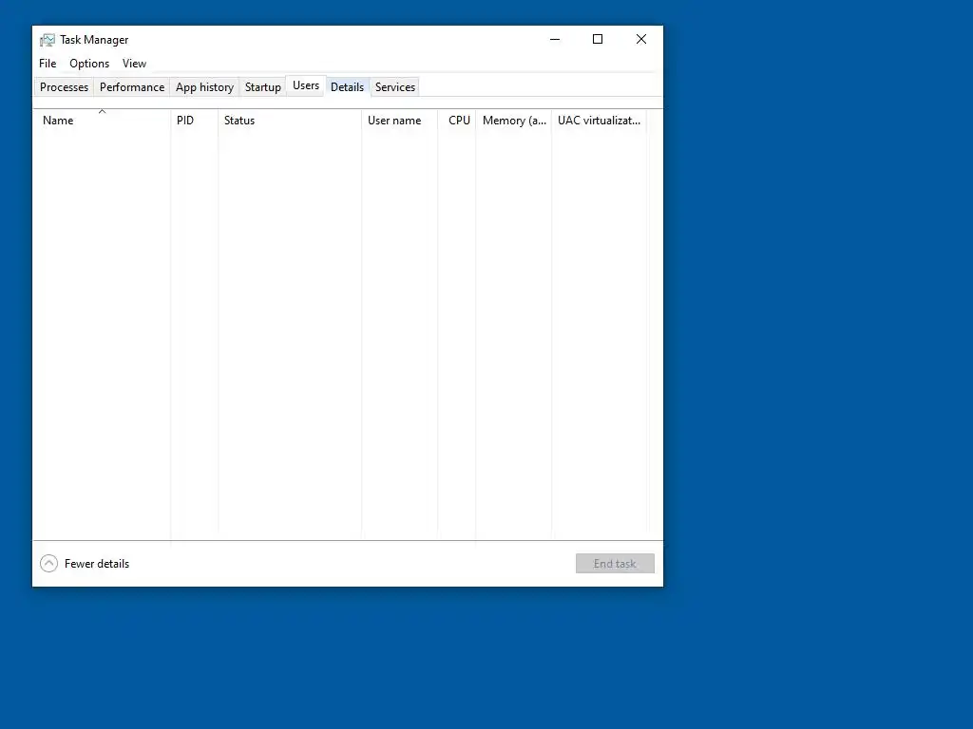Sort by UAC virtualization column header

coord(599,121)
